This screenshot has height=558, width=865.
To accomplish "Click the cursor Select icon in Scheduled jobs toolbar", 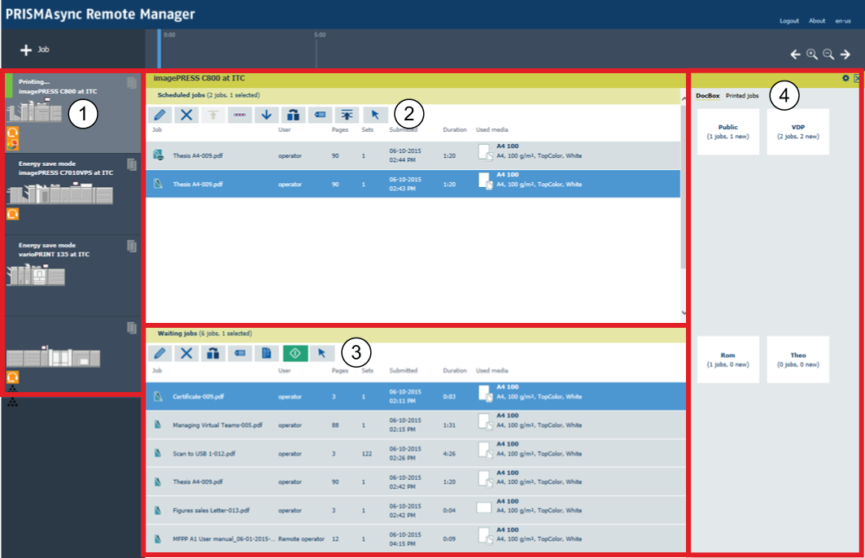I will (375, 115).
